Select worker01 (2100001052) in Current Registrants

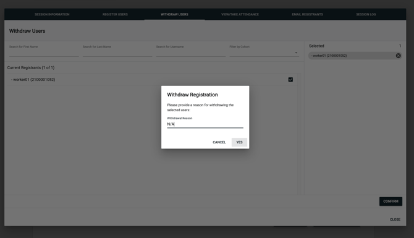click(x=152, y=80)
